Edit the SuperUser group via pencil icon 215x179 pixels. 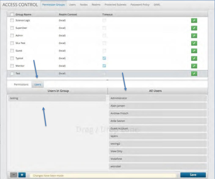(x=194, y=28)
